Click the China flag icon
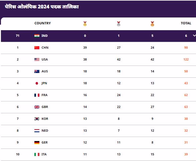 tap(37, 48)
